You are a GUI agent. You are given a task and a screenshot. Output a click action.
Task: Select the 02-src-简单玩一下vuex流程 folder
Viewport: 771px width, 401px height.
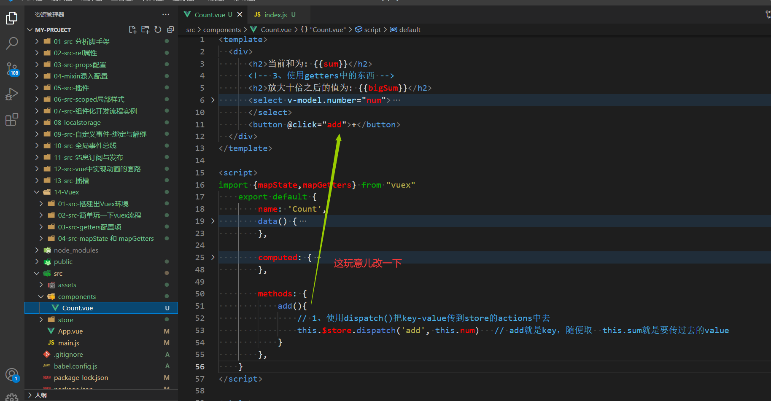coord(101,215)
